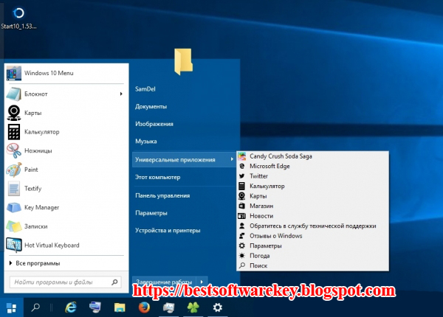Open the taskbar Settings gear
Image resolution: width=443 pixels, height=317 pixels.
[x=218, y=307]
